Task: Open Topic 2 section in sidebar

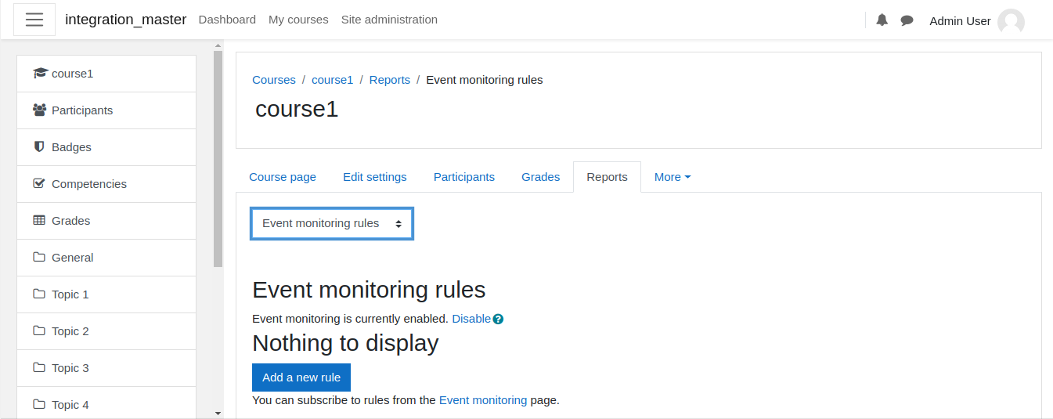Action: point(106,331)
